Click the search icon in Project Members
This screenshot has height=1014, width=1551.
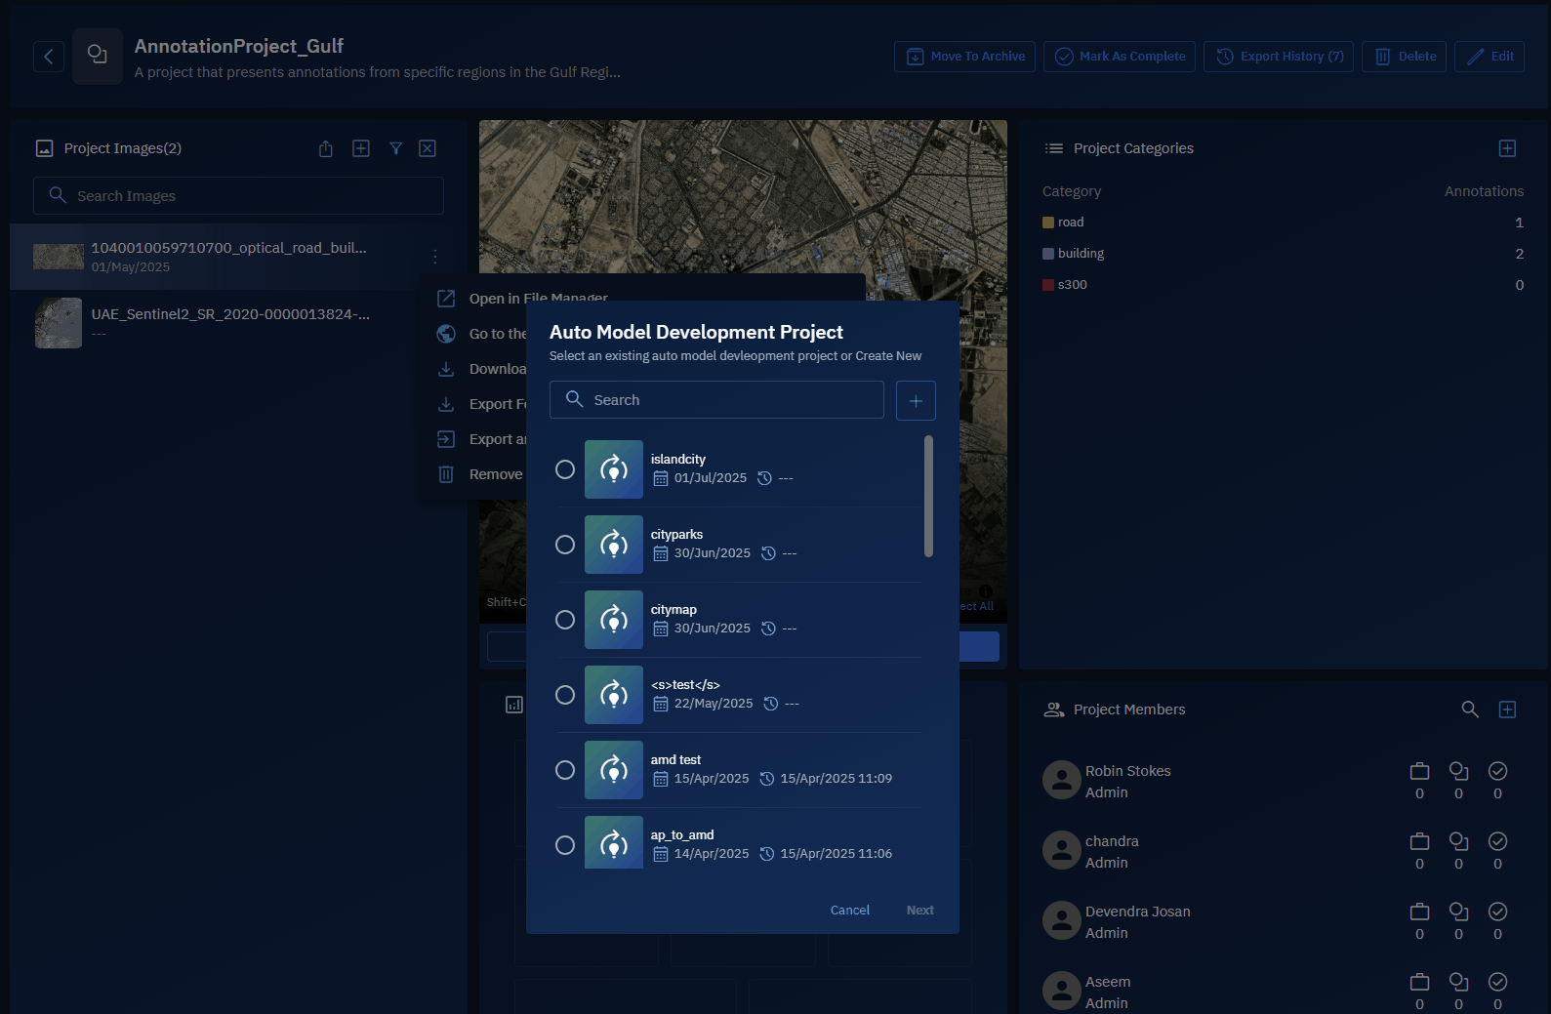click(x=1469, y=710)
